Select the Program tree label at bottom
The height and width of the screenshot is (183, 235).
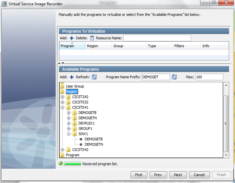(x=72, y=155)
